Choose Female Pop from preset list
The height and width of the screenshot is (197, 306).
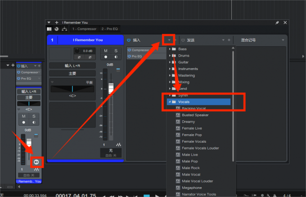tap(192, 135)
